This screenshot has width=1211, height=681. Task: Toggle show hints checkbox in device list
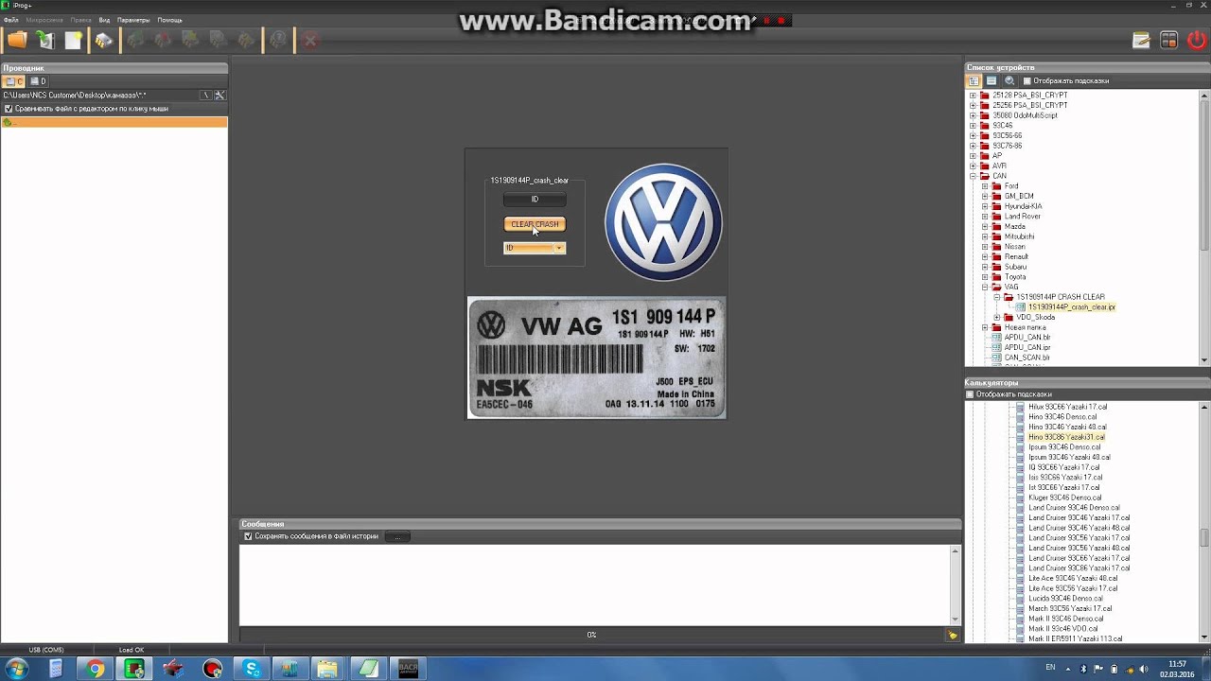pos(1026,81)
